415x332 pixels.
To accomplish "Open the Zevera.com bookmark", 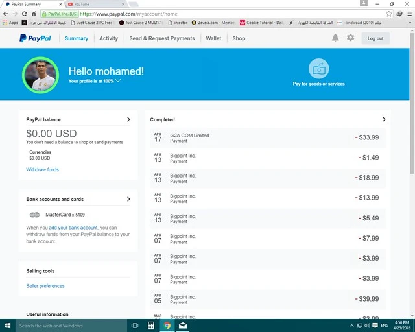I will (213, 23).
